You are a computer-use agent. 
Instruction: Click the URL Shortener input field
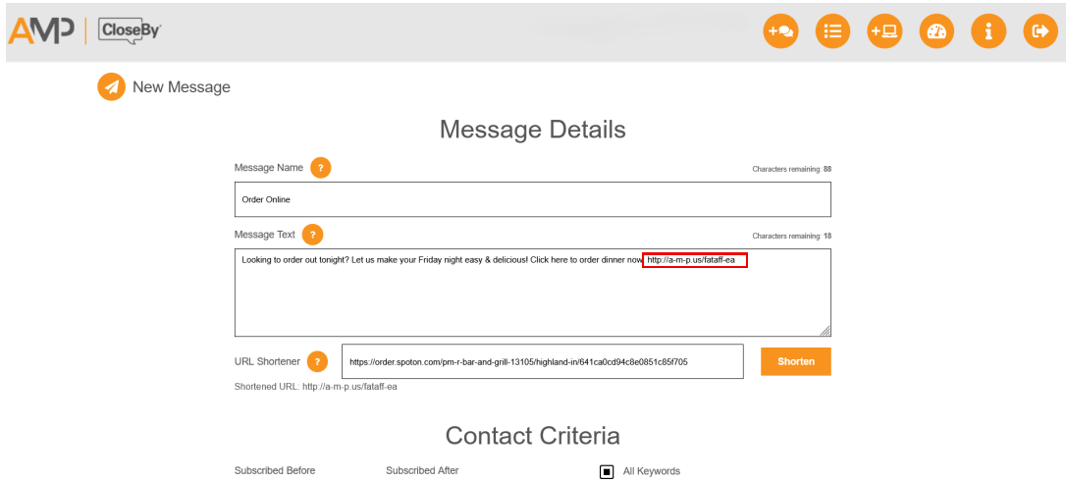(x=542, y=361)
